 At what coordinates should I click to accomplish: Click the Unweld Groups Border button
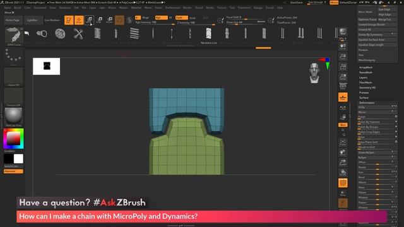coord(377,25)
